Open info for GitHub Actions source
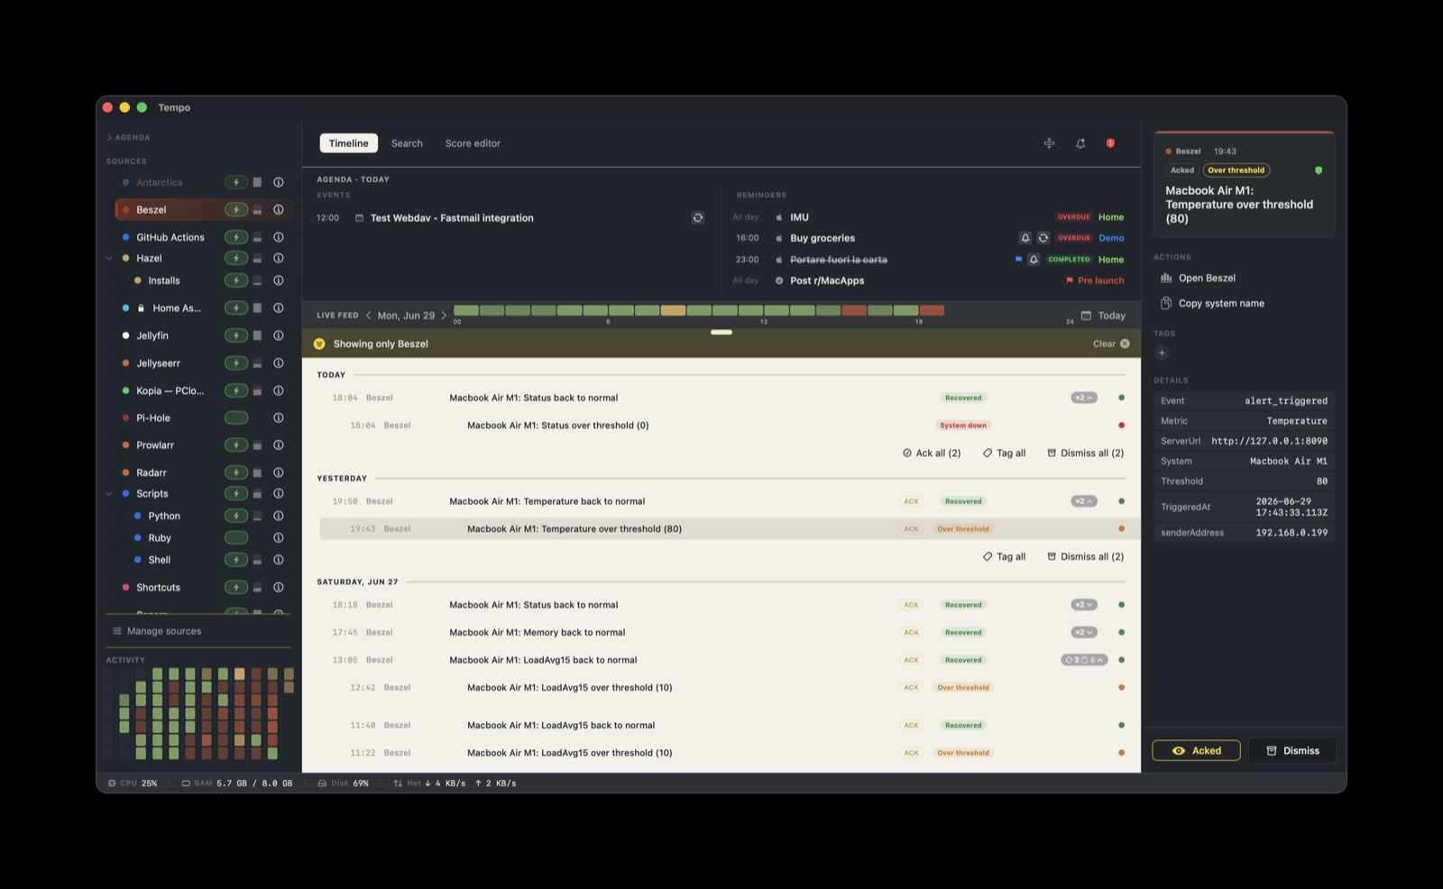Screen dimensions: 1443x889 click(x=279, y=237)
